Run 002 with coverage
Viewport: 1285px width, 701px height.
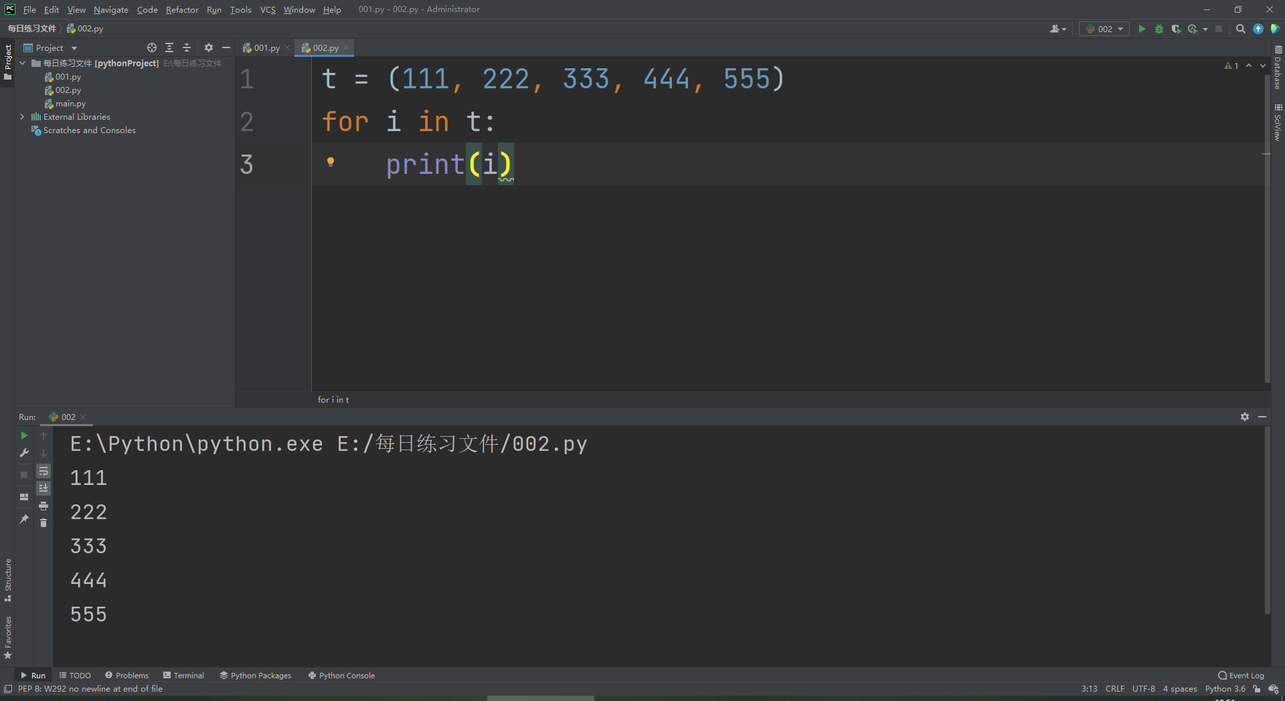[x=1176, y=29]
